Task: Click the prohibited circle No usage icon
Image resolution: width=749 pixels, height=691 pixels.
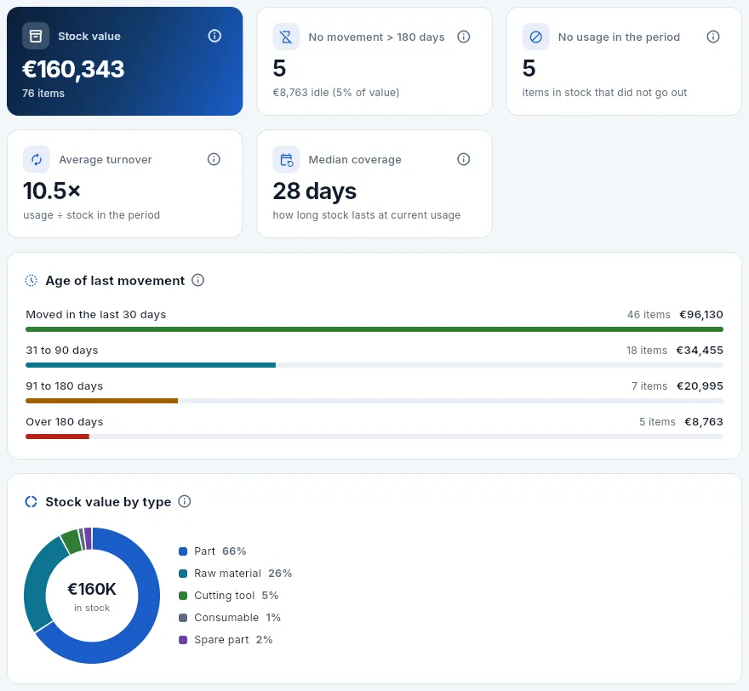Action: (x=536, y=37)
